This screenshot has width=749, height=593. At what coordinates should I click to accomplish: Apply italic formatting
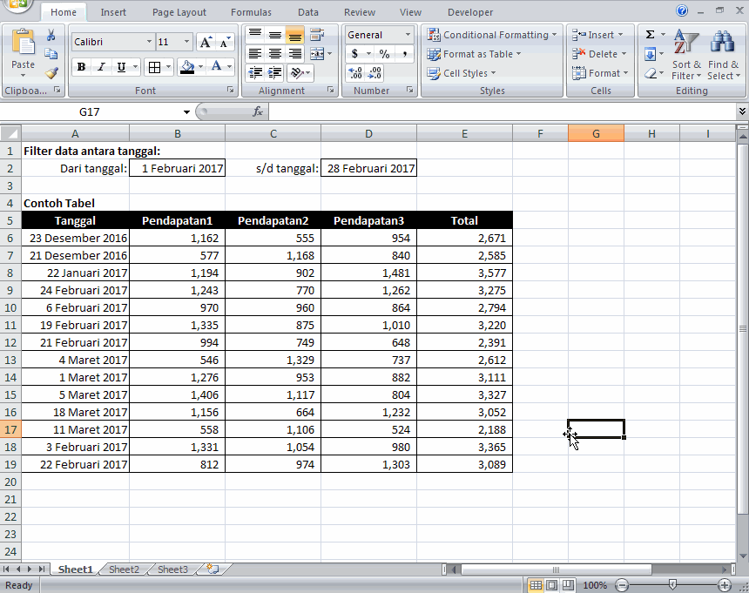101,67
